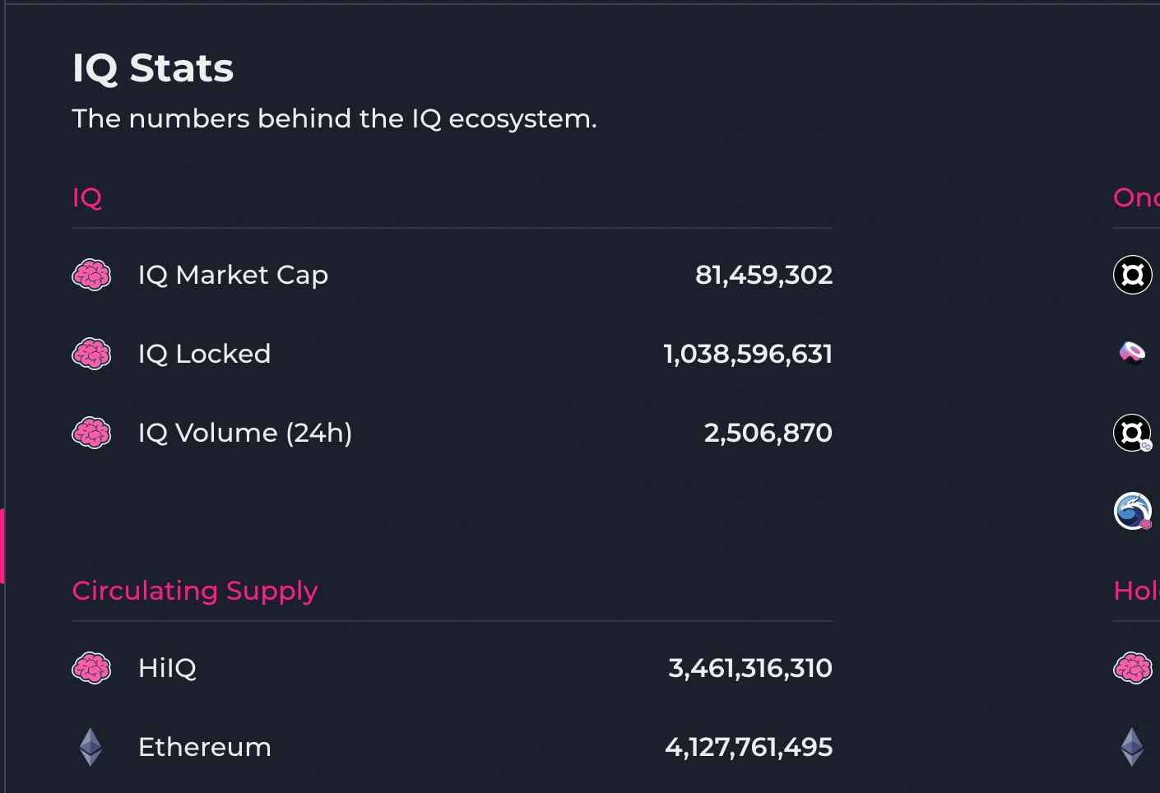1160x793 pixels.
Task: Click the value 81,459,302
Action: (x=764, y=275)
